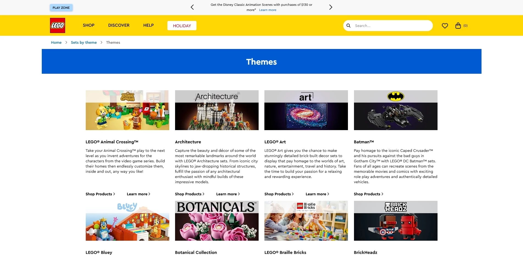The width and height of the screenshot is (523, 255).
Task: Select the HOLIDAY button
Action: tap(182, 26)
